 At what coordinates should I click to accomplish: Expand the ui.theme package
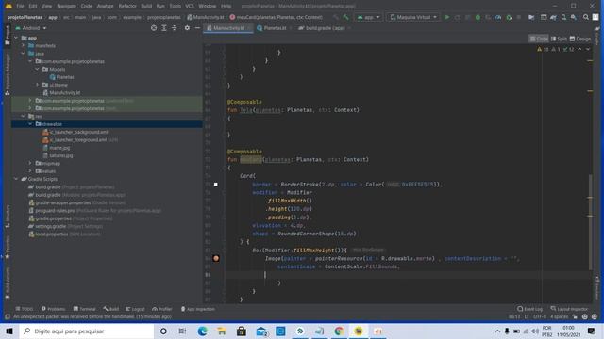(x=38, y=85)
